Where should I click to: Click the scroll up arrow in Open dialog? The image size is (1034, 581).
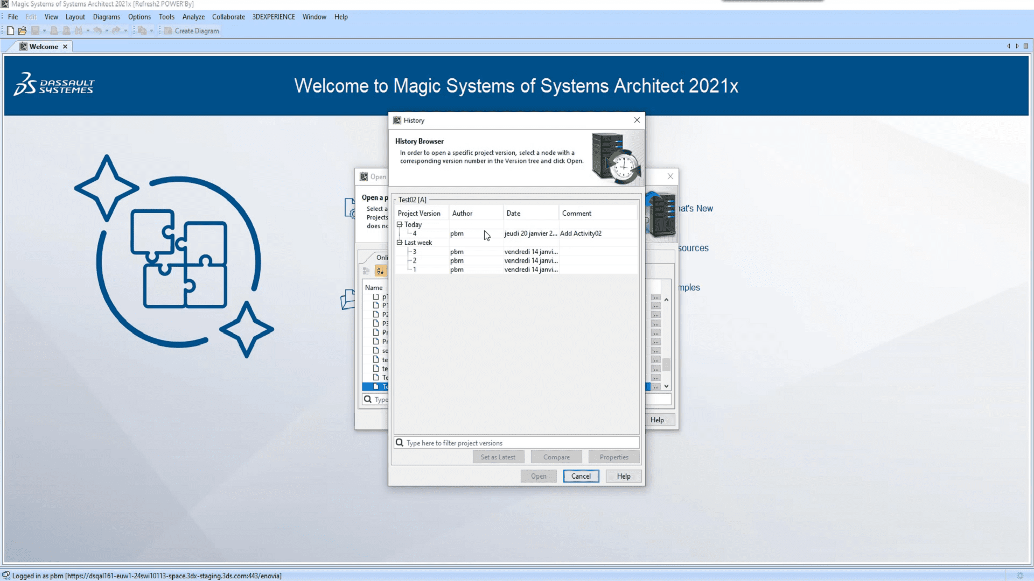click(667, 300)
